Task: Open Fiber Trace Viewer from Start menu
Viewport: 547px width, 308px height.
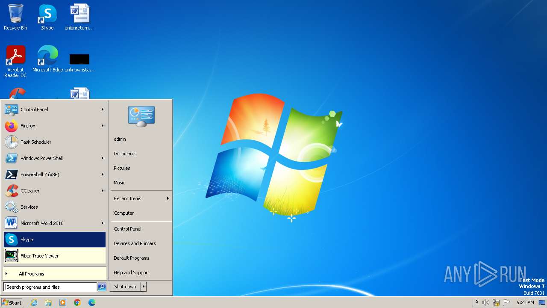Action: [54, 256]
